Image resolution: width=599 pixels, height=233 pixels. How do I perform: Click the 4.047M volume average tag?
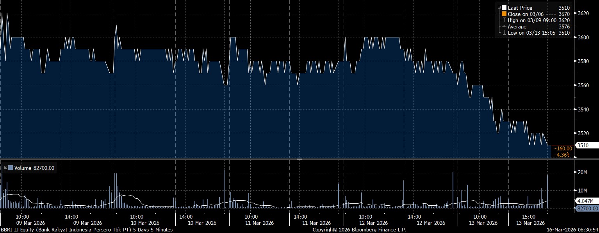click(x=587, y=201)
